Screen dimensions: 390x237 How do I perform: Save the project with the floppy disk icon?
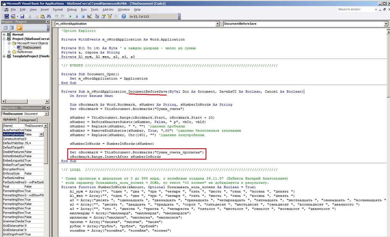tap(22, 16)
